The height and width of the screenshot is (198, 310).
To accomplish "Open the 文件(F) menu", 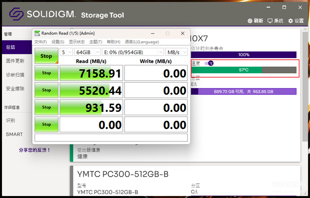I will pyautogui.click(x=41, y=42).
